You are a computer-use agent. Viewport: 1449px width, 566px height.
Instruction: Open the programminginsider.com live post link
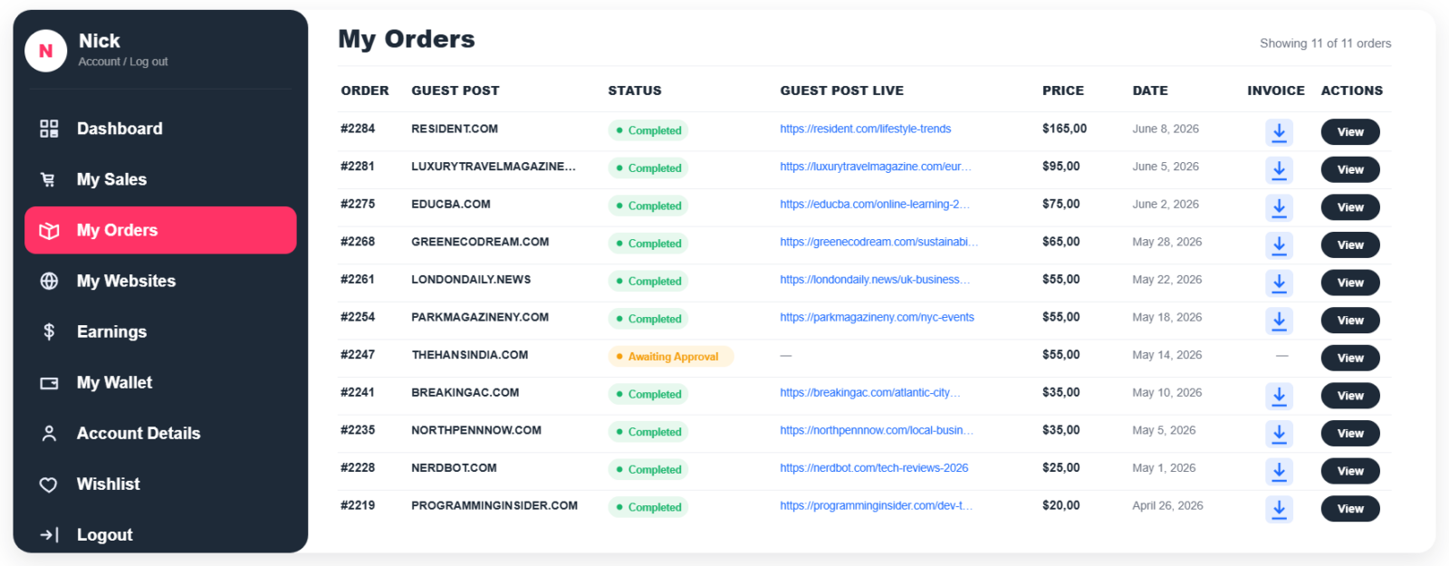pos(877,505)
